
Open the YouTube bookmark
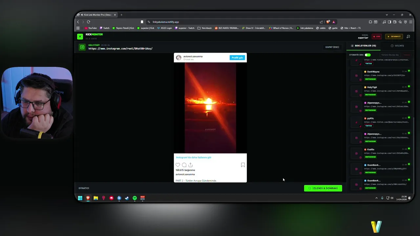pyautogui.click(x=91, y=28)
